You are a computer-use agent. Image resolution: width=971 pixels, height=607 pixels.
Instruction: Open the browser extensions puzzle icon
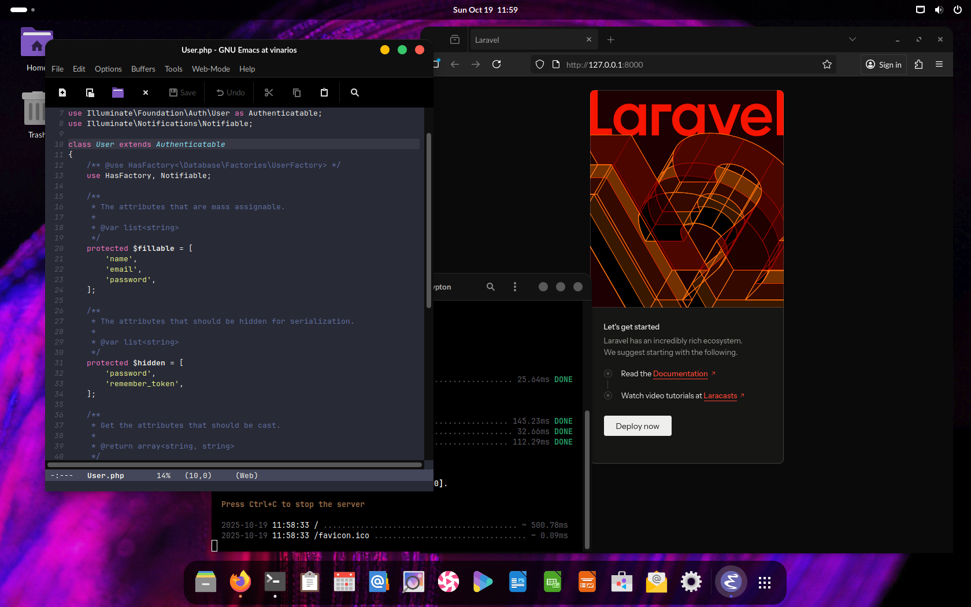(918, 64)
